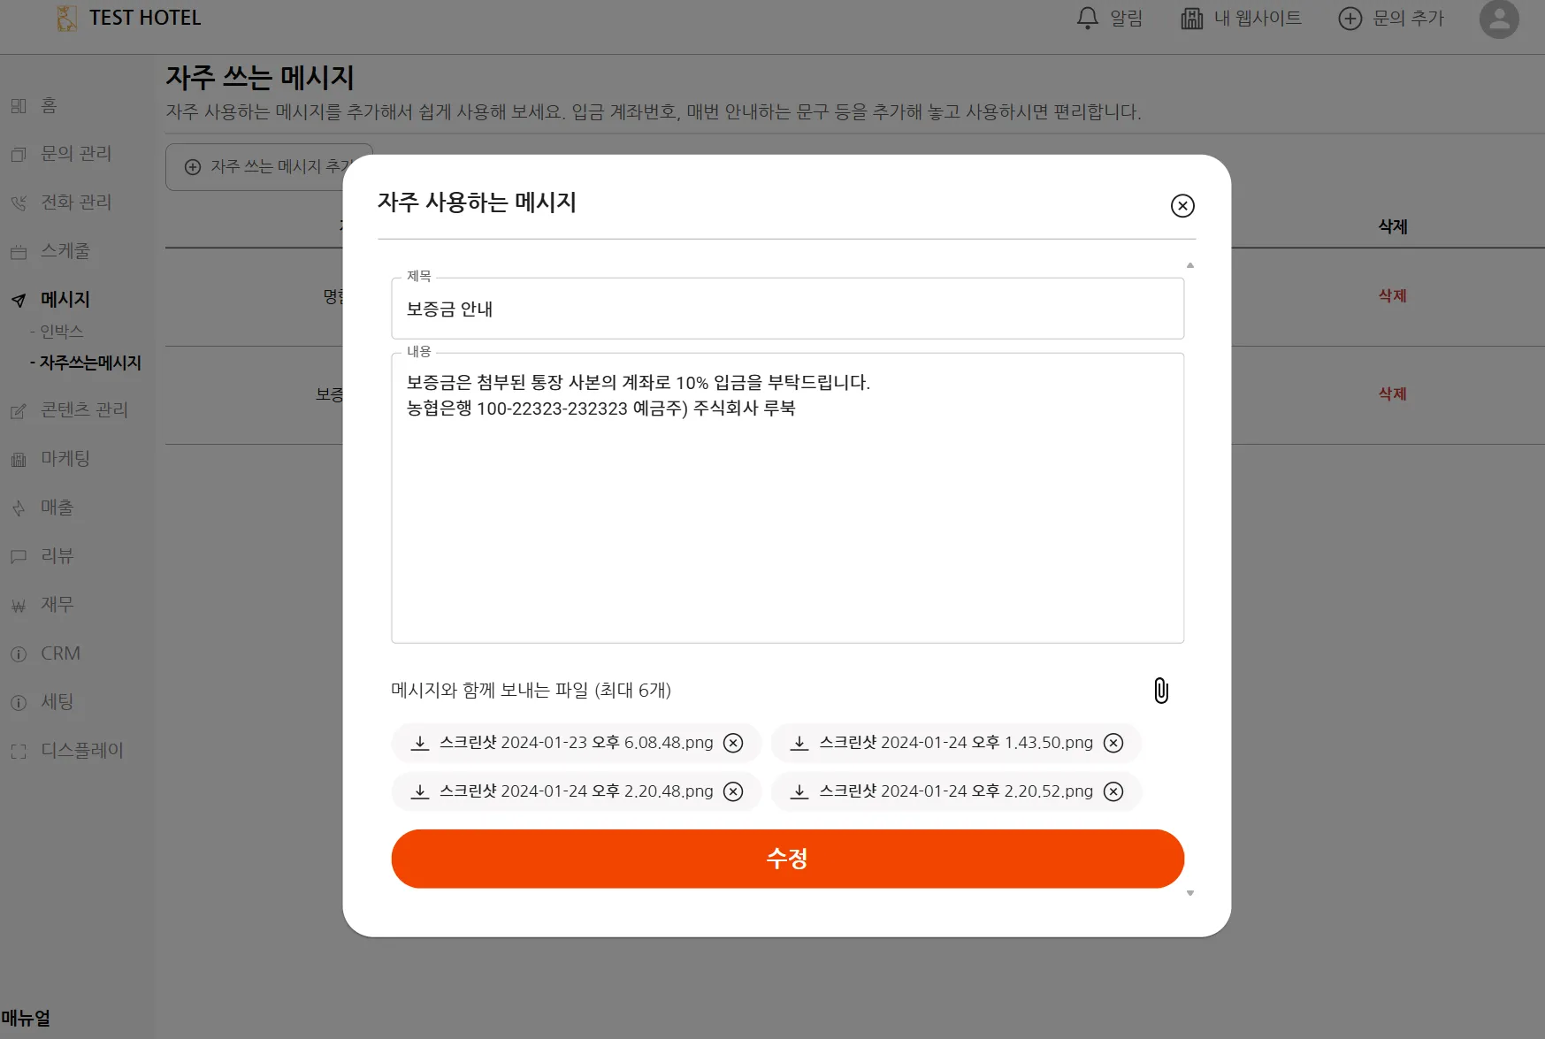Open 문의 관리 in the sidebar
This screenshot has width=1545, height=1039.
pos(76,154)
